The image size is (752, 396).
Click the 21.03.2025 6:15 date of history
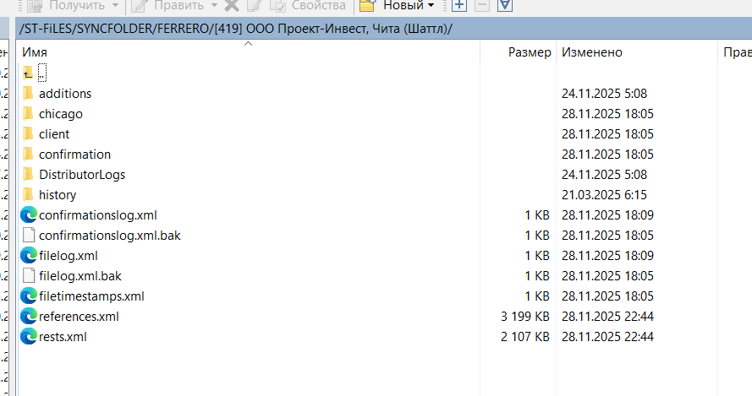[x=604, y=195]
